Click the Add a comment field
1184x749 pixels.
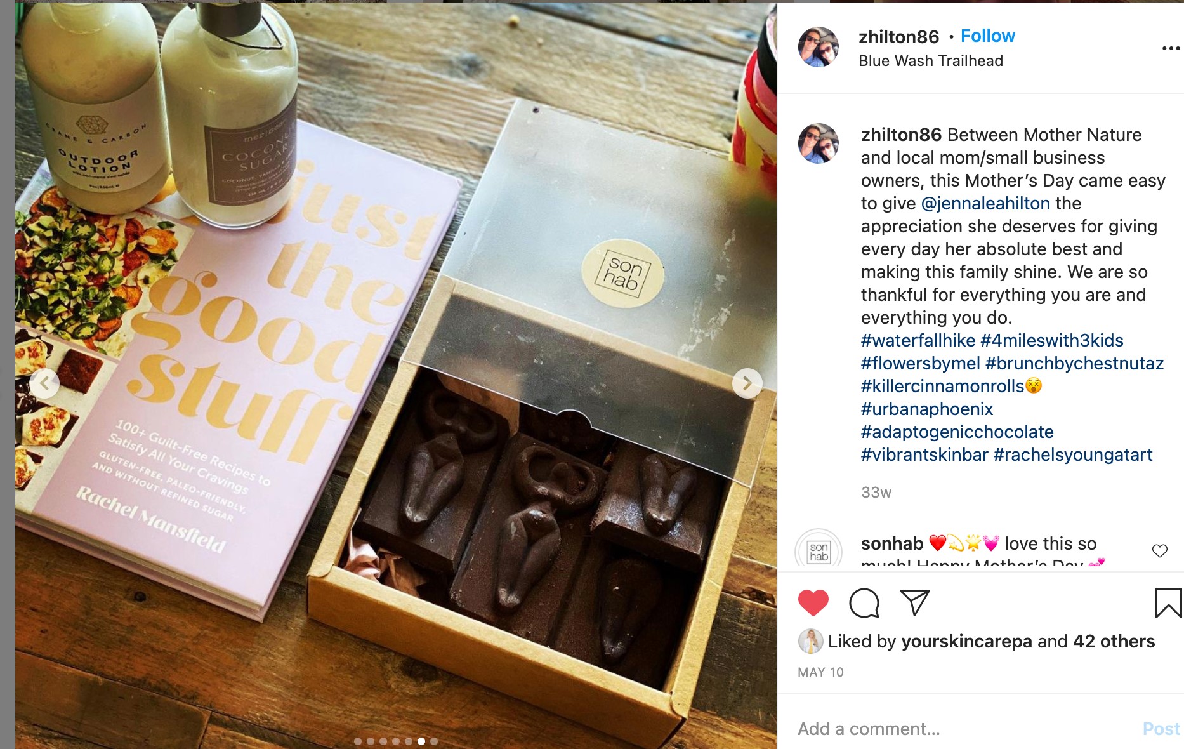964,729
